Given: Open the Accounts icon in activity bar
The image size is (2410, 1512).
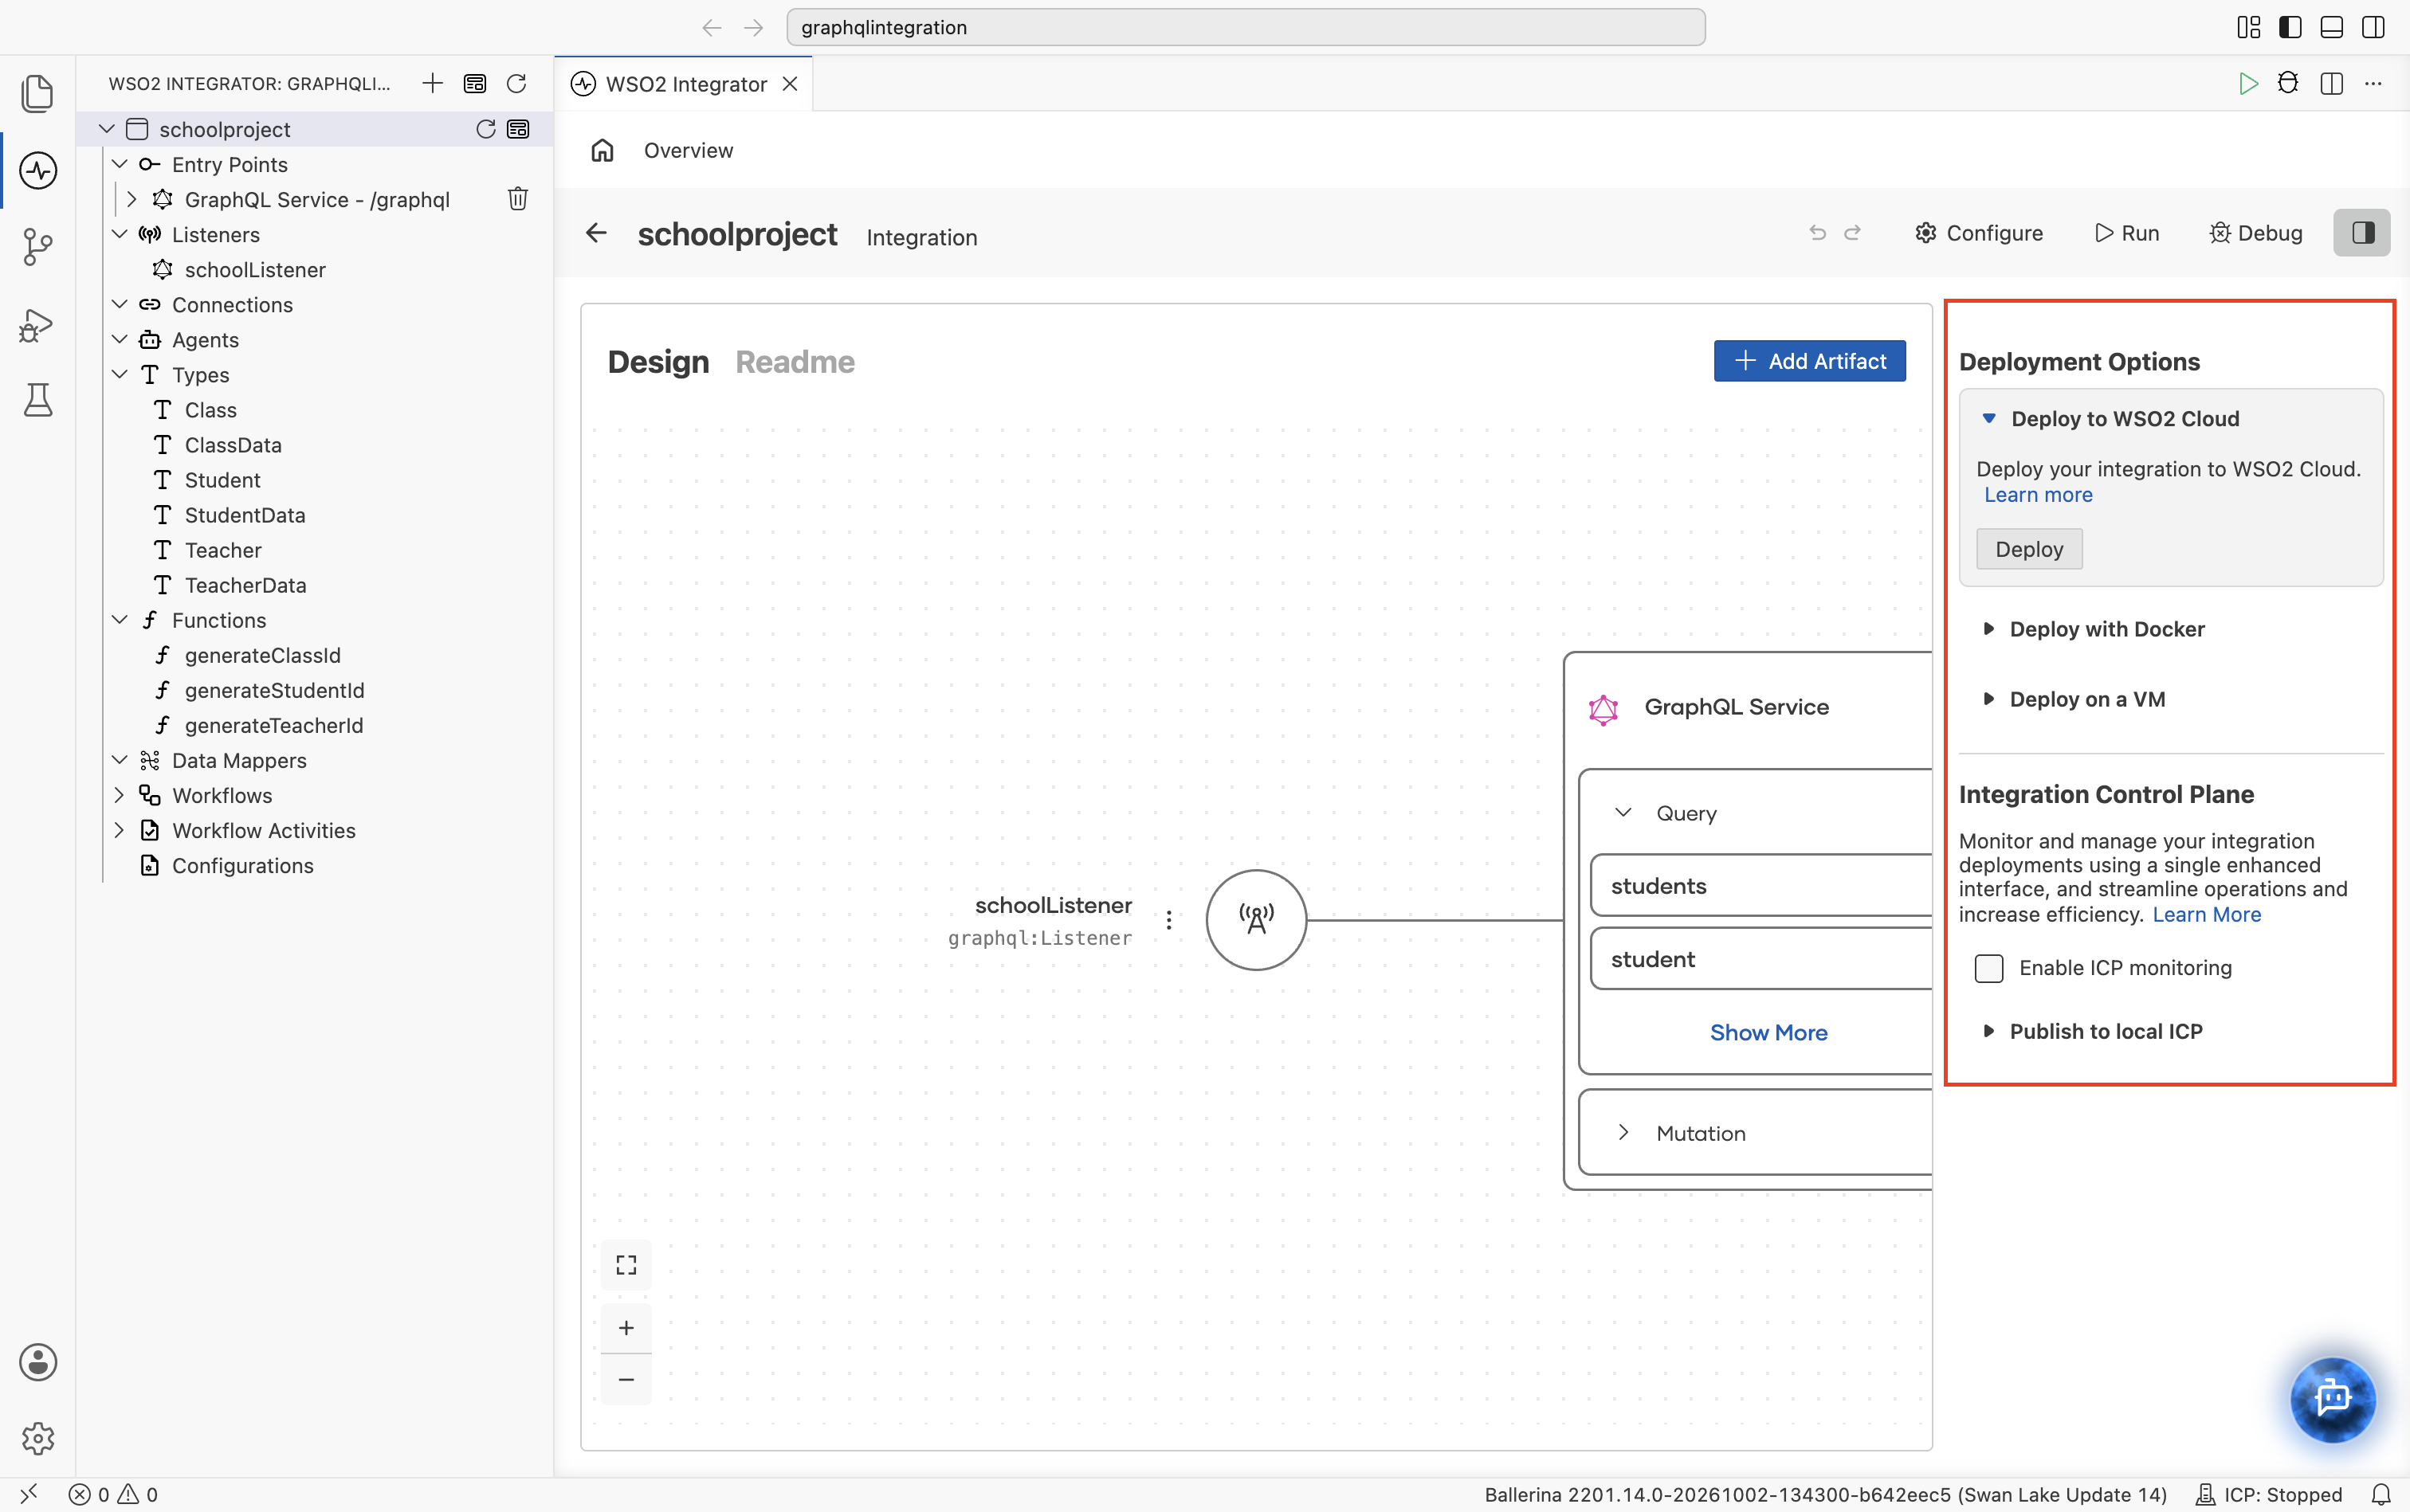Looking at the screenshot, I should [38, 1362].
